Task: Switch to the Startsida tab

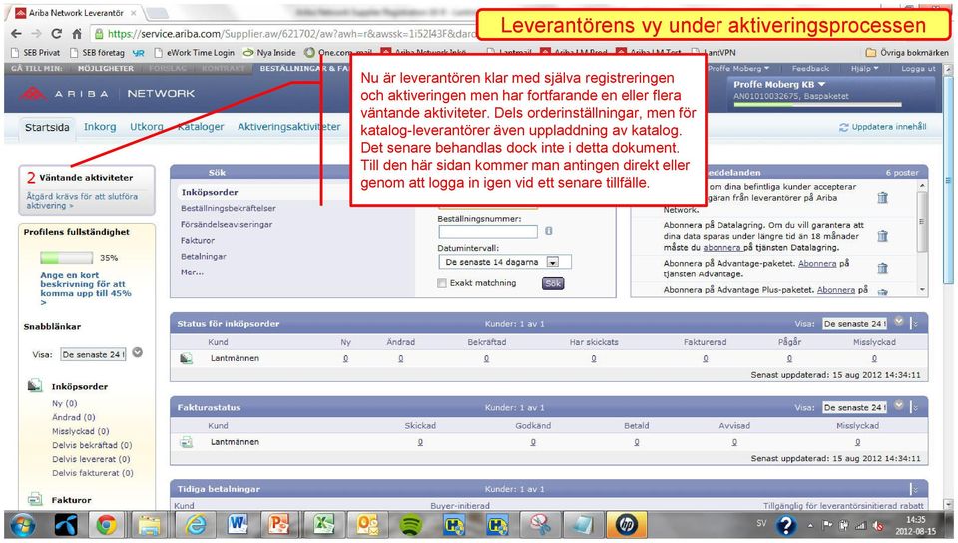Action: point(47,127)
